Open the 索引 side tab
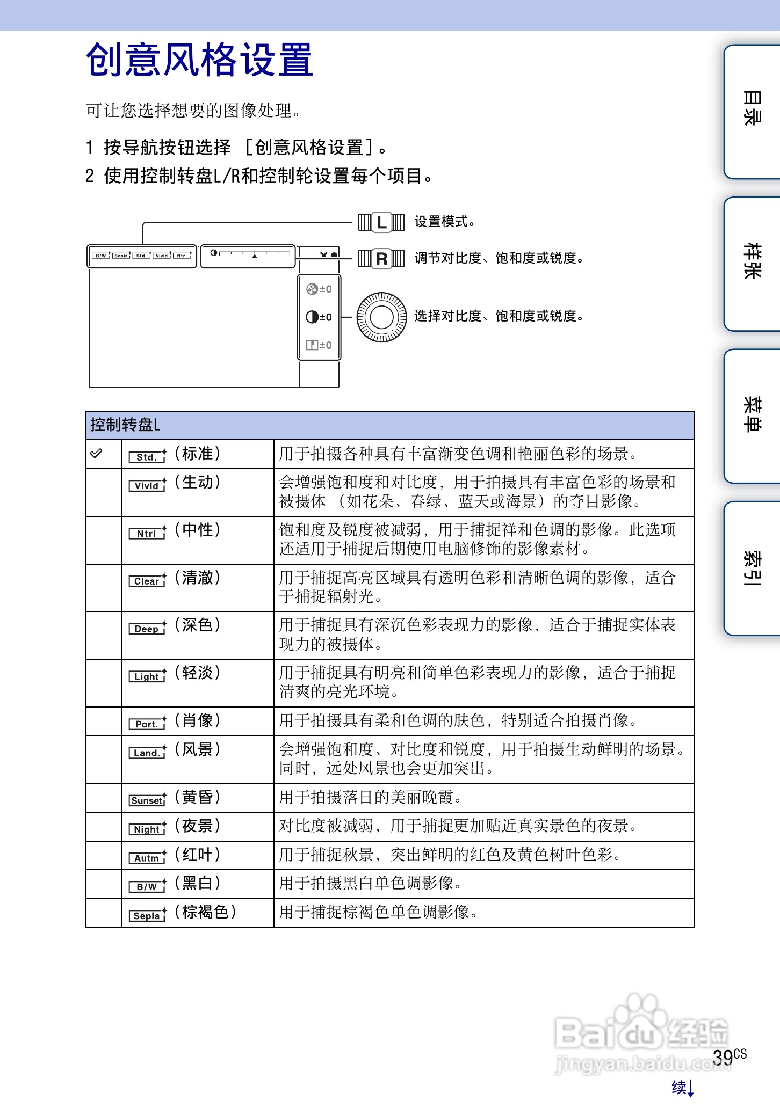This screenshot has width=780, height=1108. pyautogui.click(x=752, y=568)
